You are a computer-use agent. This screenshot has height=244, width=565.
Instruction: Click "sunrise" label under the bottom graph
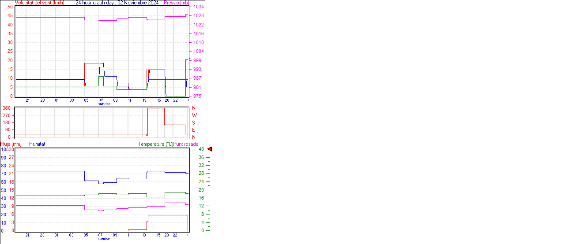click(104, 239)
